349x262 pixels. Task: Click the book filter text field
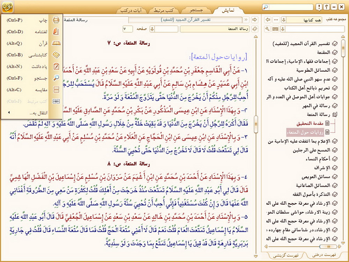click(x=315, y=29)
